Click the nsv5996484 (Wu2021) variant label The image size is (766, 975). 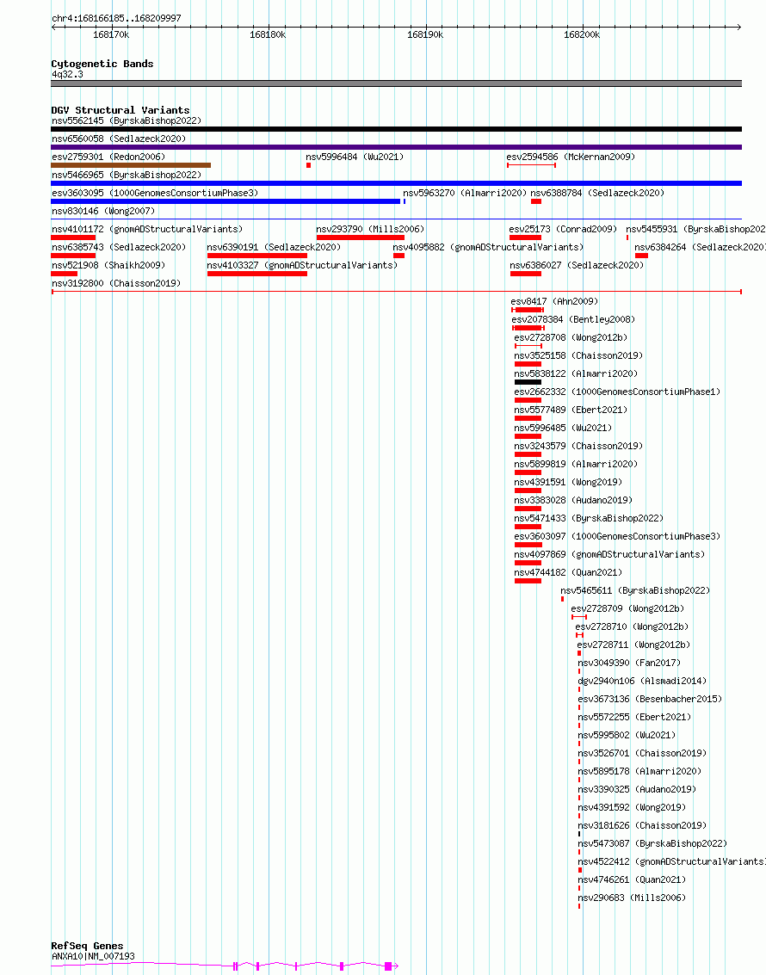(x=355, y=157)
